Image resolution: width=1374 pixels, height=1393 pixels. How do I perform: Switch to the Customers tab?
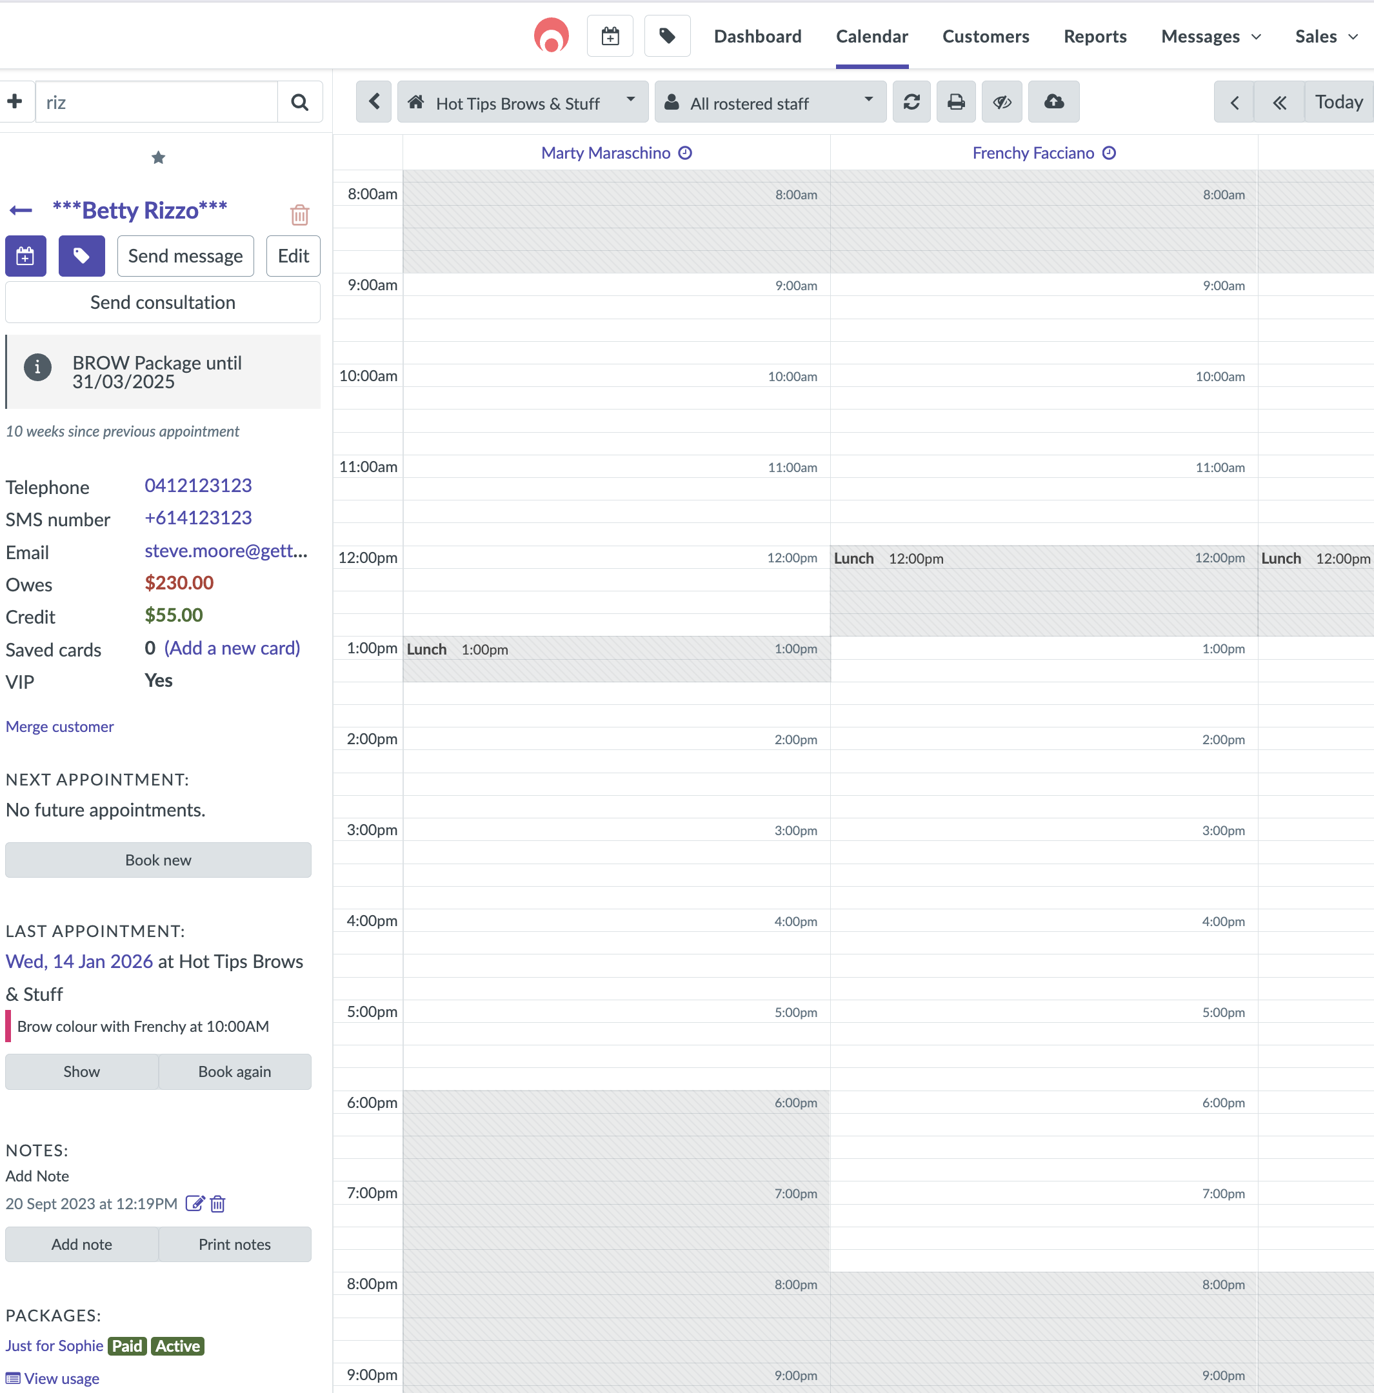coord(985,36)
